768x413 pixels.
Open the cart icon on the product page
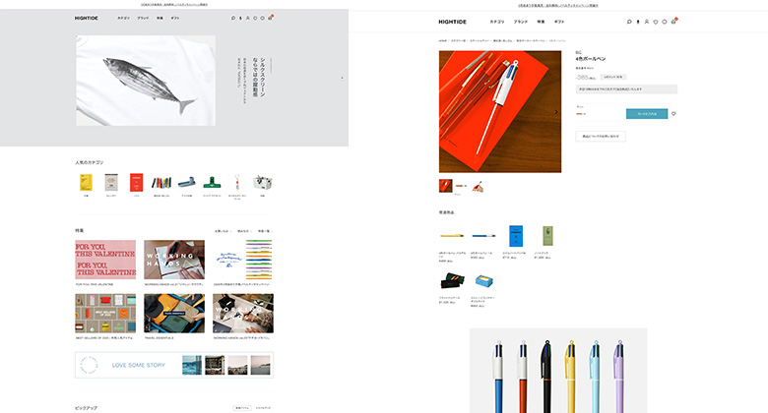tap(673, 22)
